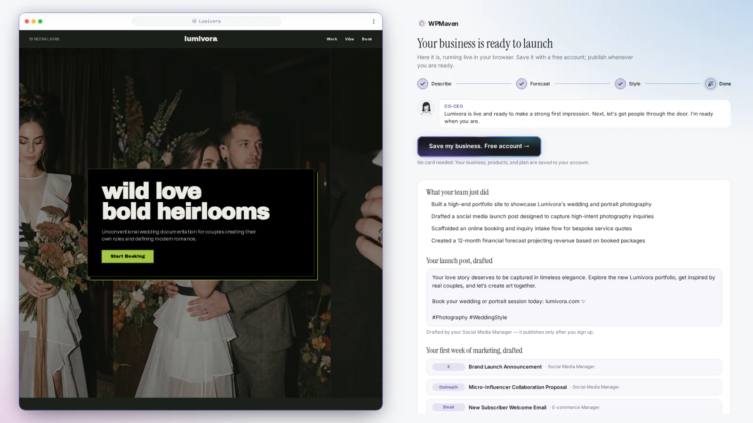Click the Save my business Free account button
This screenshot has height=423, width=753.
(x=479, y=146)
